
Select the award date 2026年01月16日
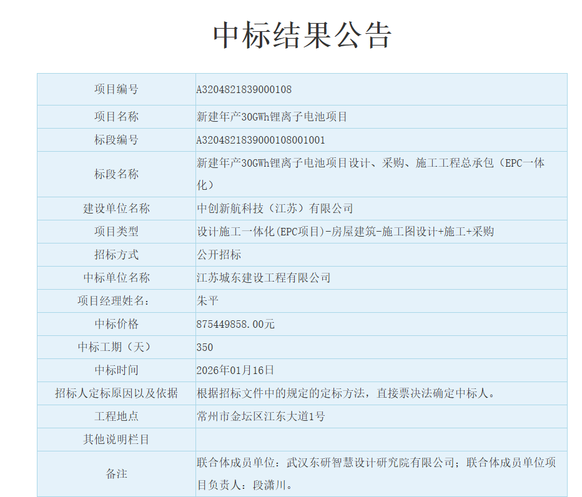(235, 370)
